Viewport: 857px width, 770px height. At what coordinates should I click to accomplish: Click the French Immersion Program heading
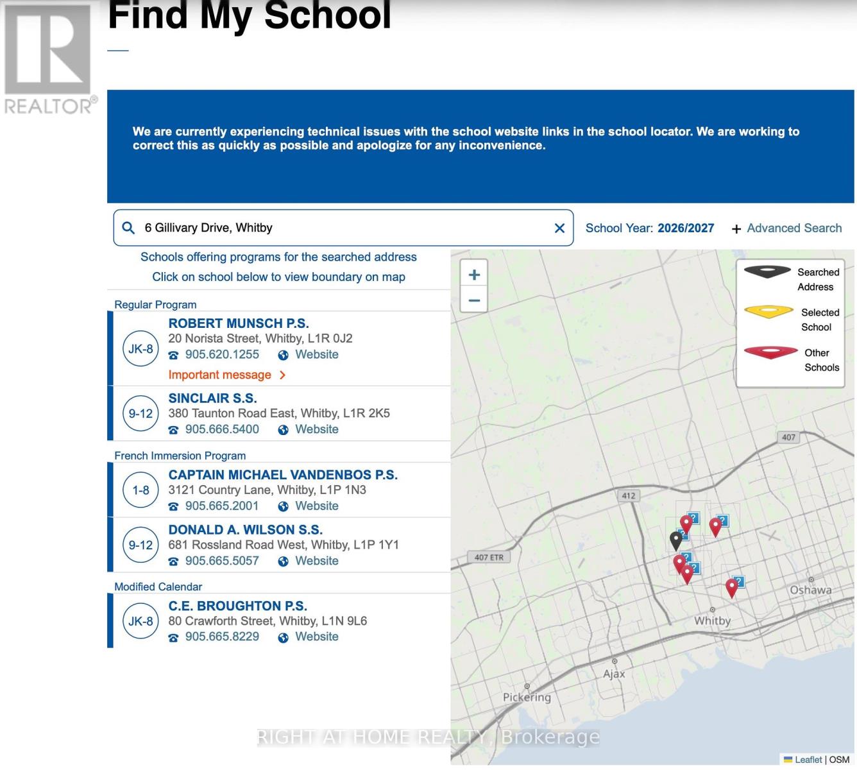click(180, 456)
